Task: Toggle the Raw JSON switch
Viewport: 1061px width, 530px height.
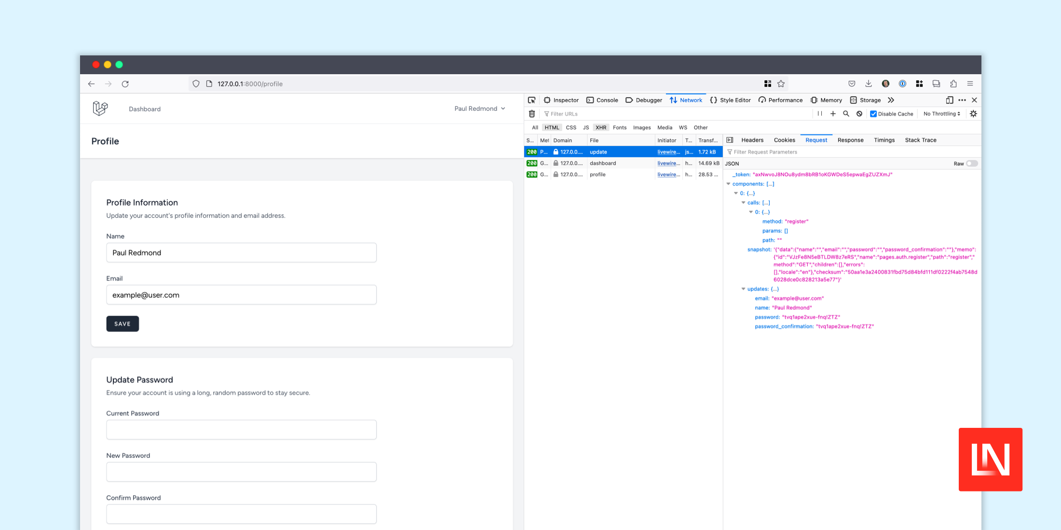Action: click(972, 164)
